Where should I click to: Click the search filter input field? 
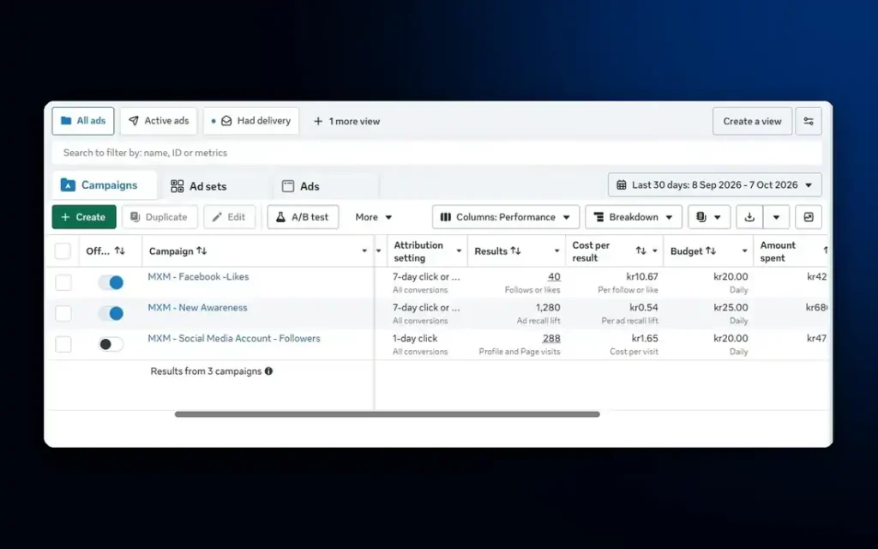[436, 153]
